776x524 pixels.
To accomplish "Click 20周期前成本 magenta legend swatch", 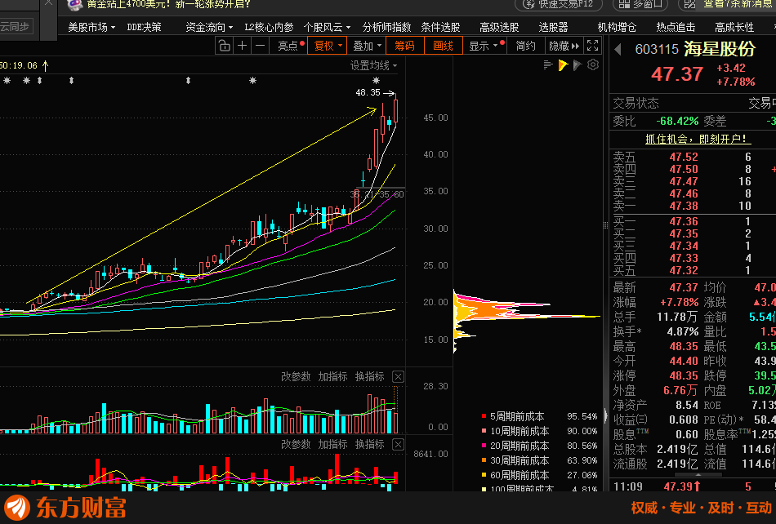I will tap(484, 446).
